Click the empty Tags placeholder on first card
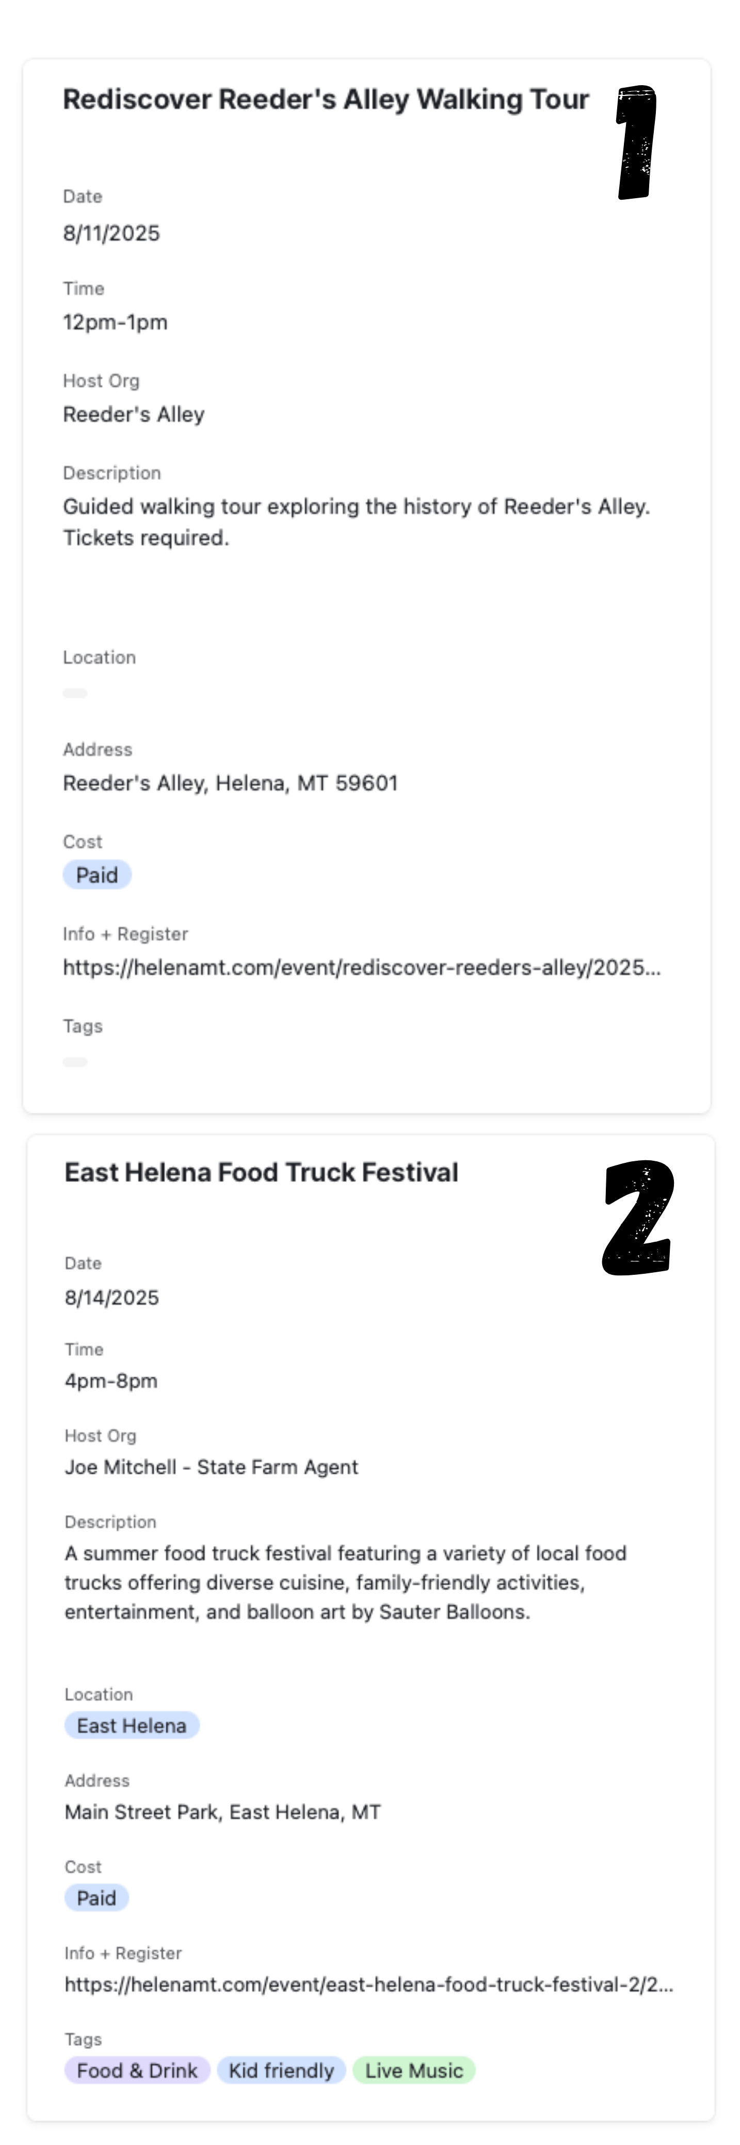Image resolution: width=740 pixels, height=2145 pixels. (75, 1062)
